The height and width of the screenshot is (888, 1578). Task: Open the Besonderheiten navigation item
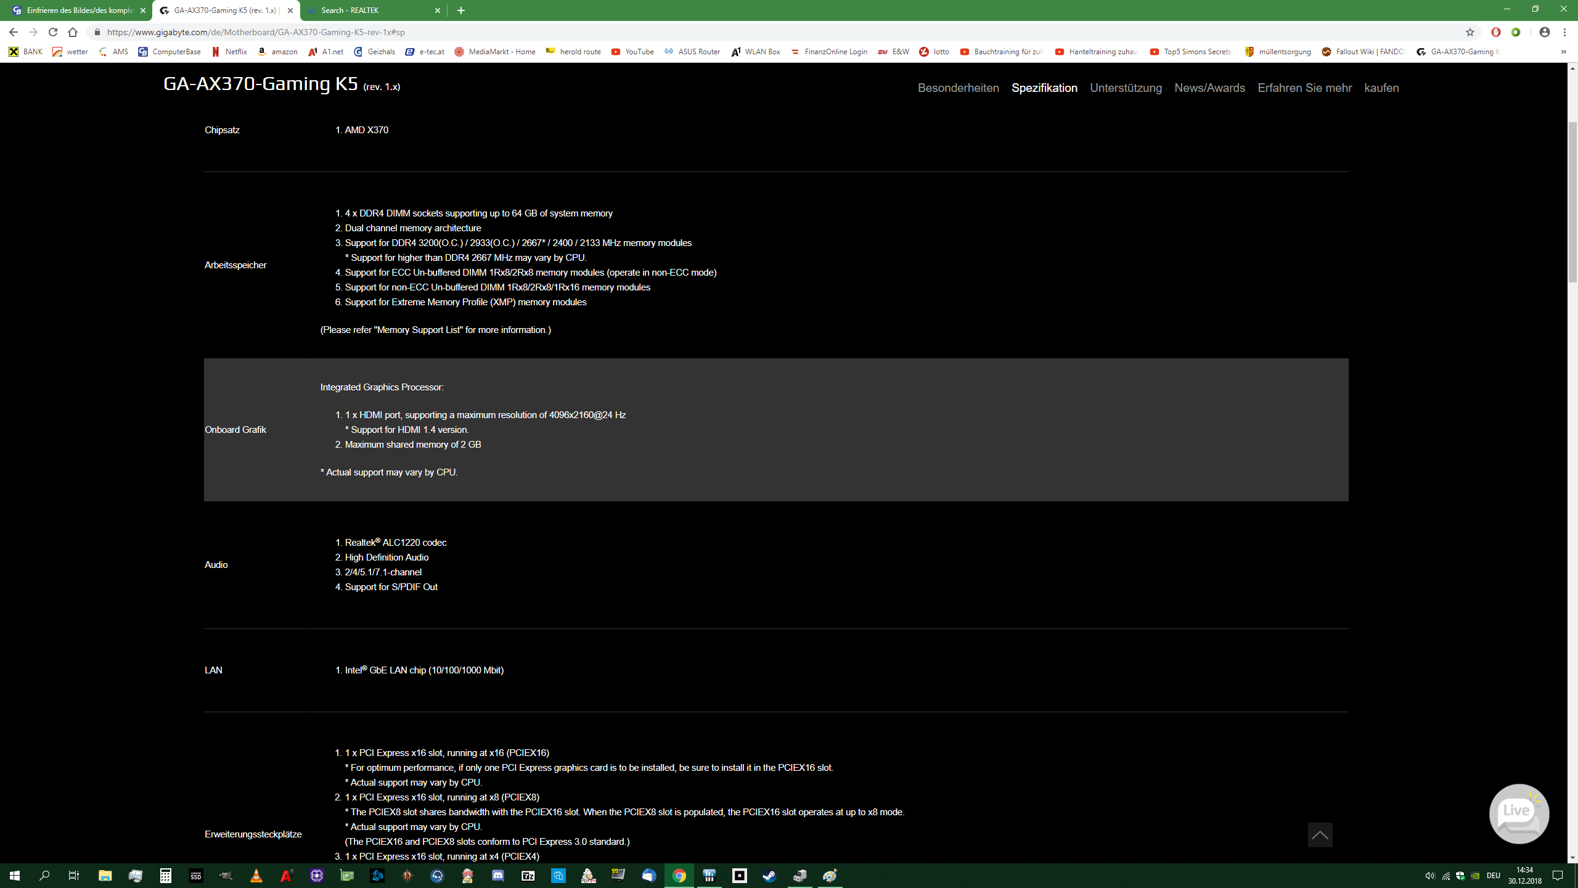pos(958,88)
